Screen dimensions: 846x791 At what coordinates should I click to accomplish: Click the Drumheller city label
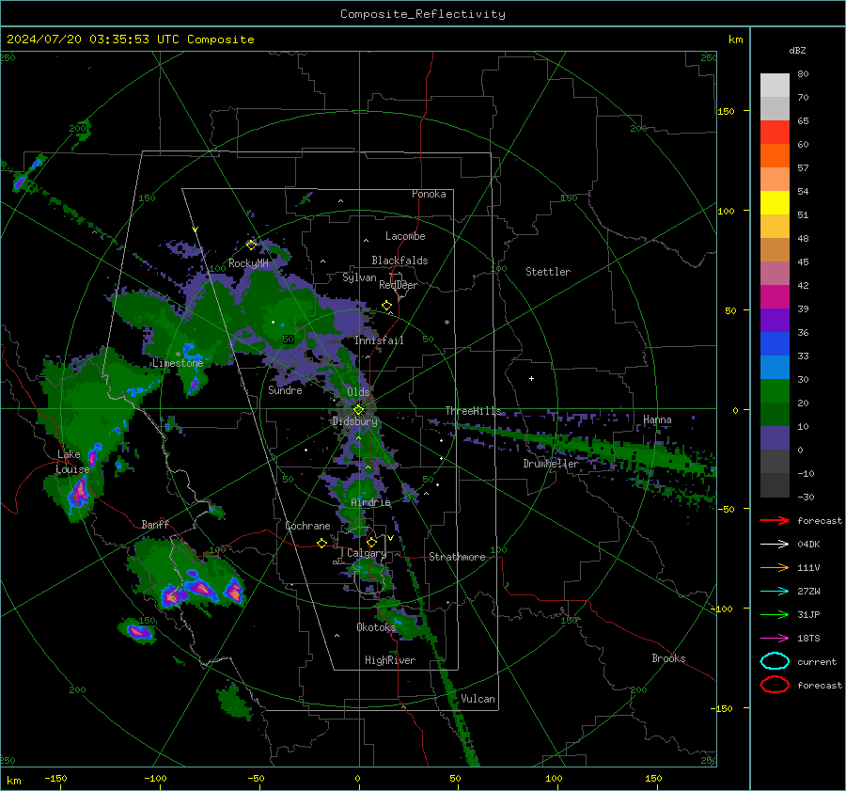[551, 464]
